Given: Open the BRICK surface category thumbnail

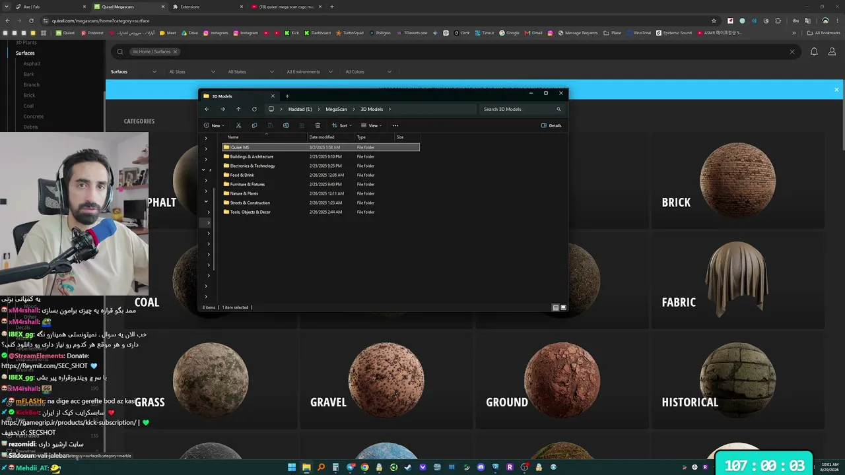Looking at the screenshot, I should point(738,181).
